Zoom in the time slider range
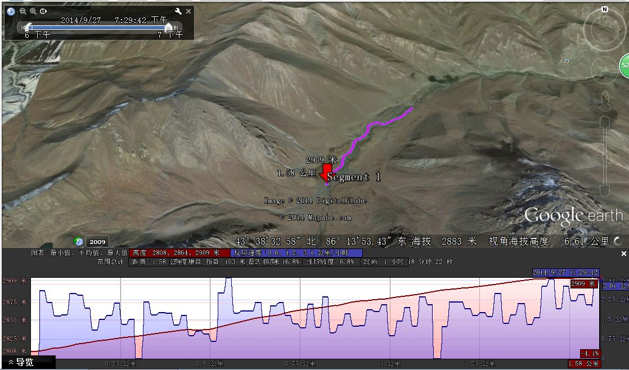The image size is (629, 370). click(x=33, y=11)
